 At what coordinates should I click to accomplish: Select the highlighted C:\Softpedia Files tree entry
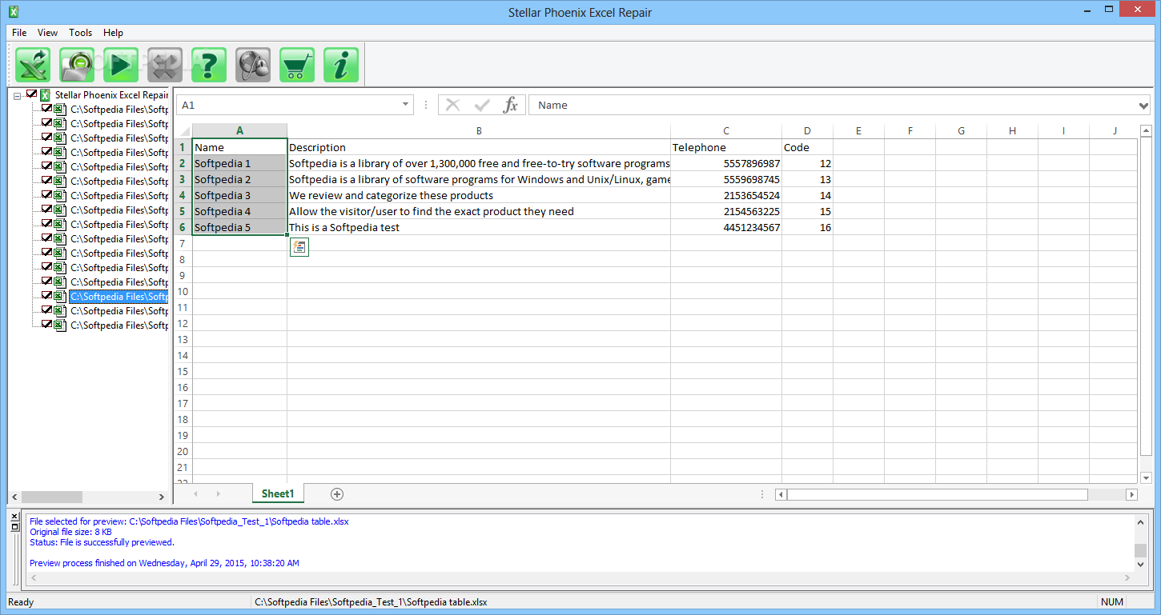[119, 297]
